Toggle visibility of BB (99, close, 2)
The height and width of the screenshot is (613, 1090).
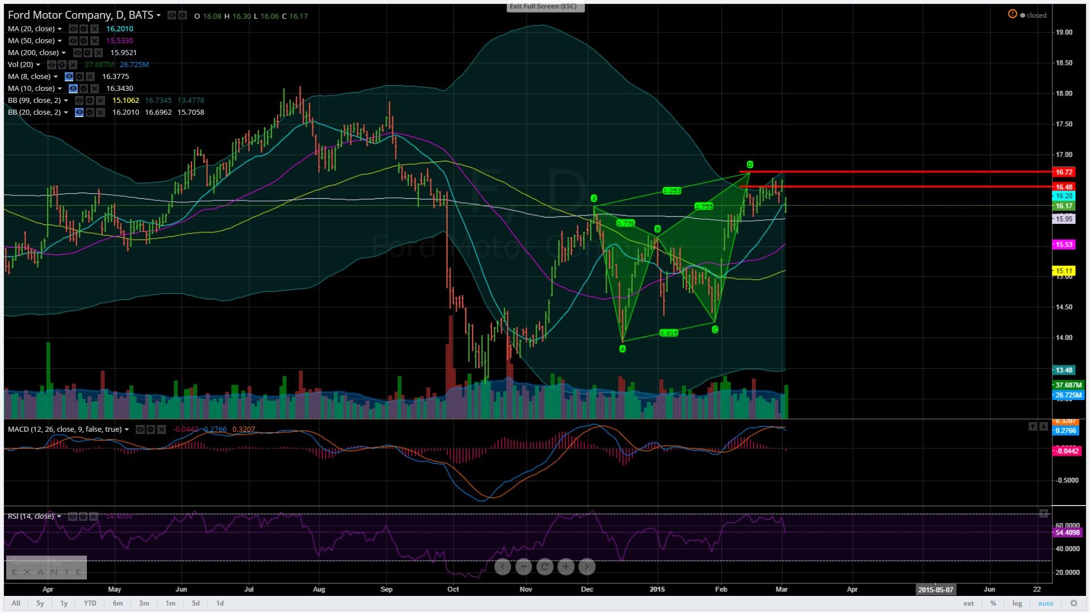(80, 101)
